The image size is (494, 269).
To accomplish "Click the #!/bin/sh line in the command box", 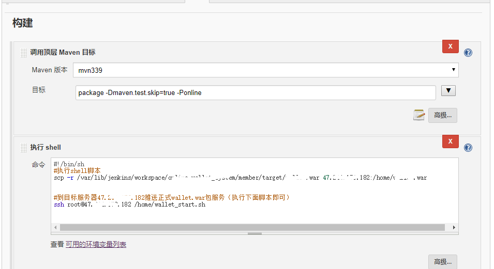I will tap(69, 164).
